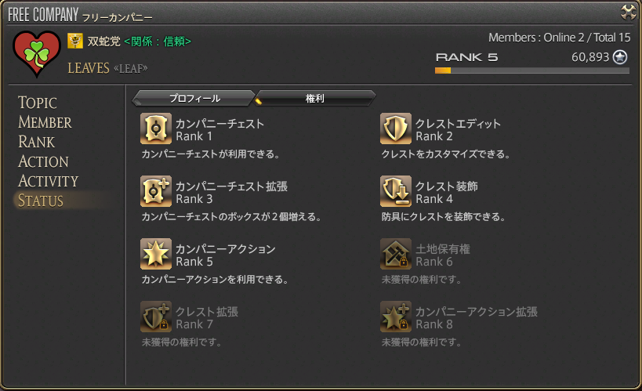Click the locked クレスト拡張 Rank 7 icon

[155, 317]
